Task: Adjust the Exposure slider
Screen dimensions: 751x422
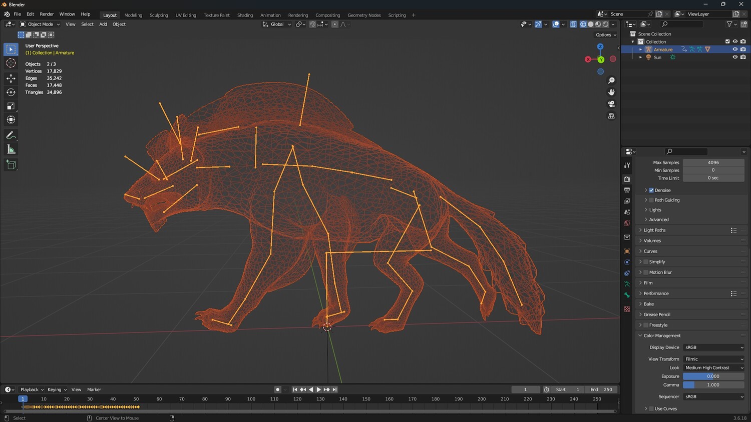Action: [713, 376]
